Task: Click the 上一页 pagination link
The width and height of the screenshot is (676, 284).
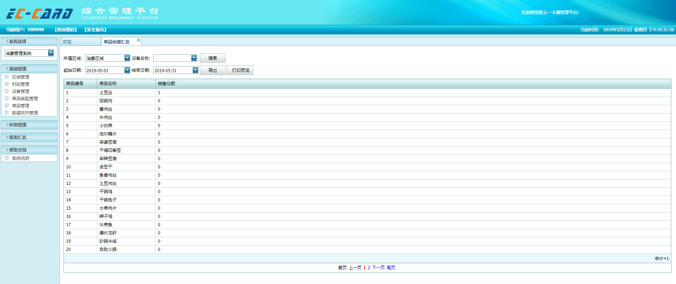Action: point(355,268)
